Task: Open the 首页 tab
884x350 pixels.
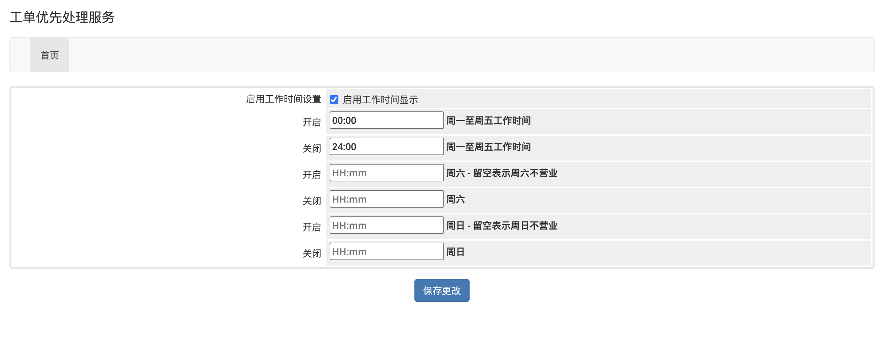Action: point(50,55)
